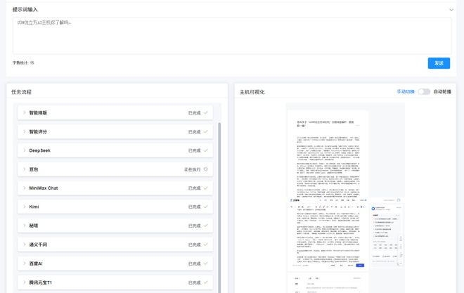Select the 手动切换 mode label
Viewport: 464px width, 293px height.
(406, 91)
